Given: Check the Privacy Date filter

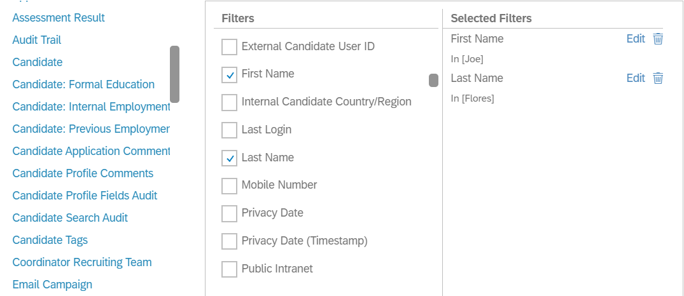Looking at the screenshot, I should tap(230, 213).
